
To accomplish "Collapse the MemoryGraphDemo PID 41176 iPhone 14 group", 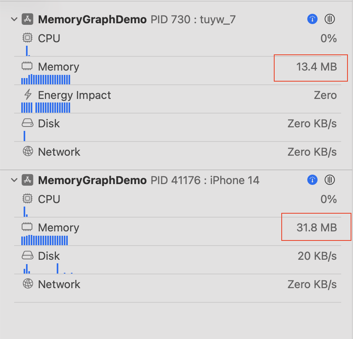I will (14, 180).
